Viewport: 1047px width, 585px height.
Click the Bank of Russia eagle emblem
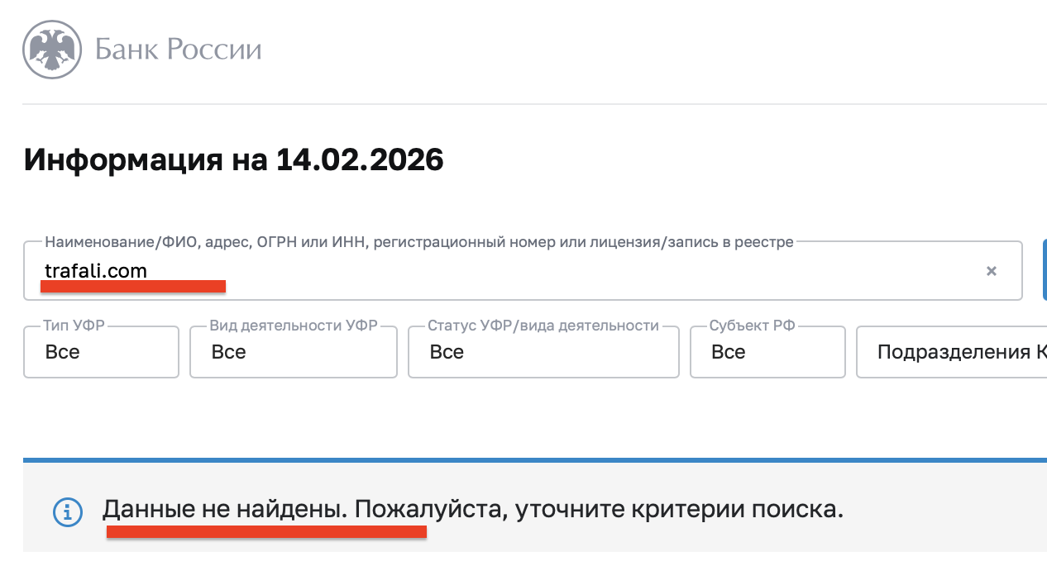click(x=53, y=50)
